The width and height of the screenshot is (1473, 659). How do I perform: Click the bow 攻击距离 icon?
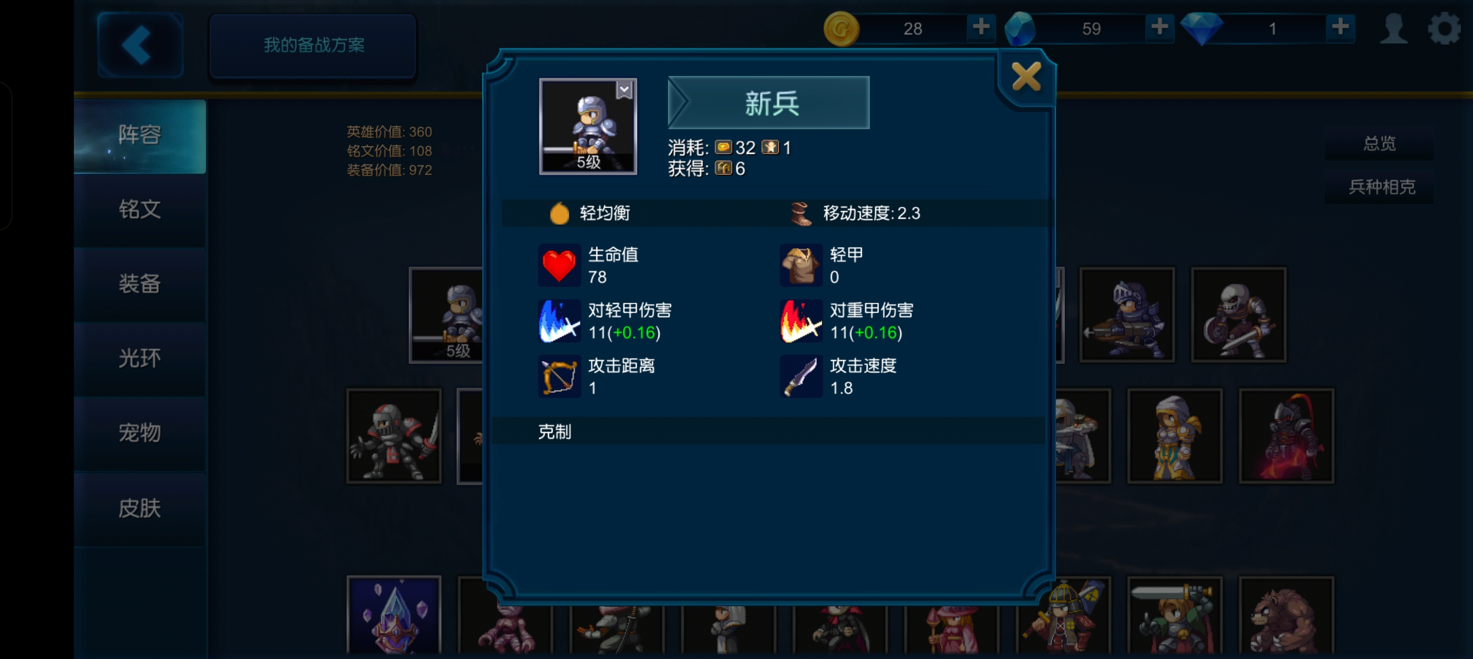(558, 376)
